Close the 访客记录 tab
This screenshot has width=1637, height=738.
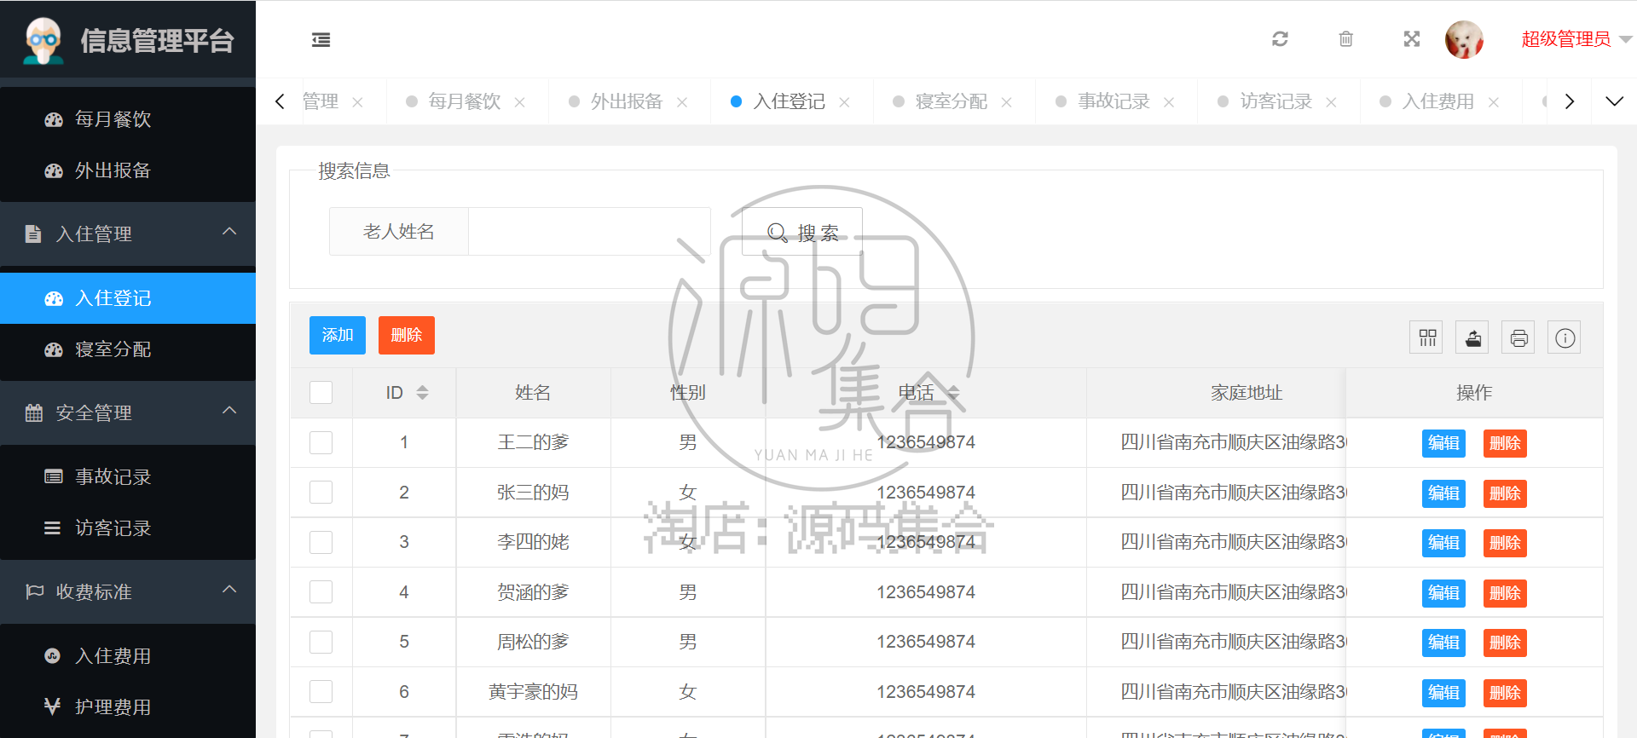tap(1331, 102)
